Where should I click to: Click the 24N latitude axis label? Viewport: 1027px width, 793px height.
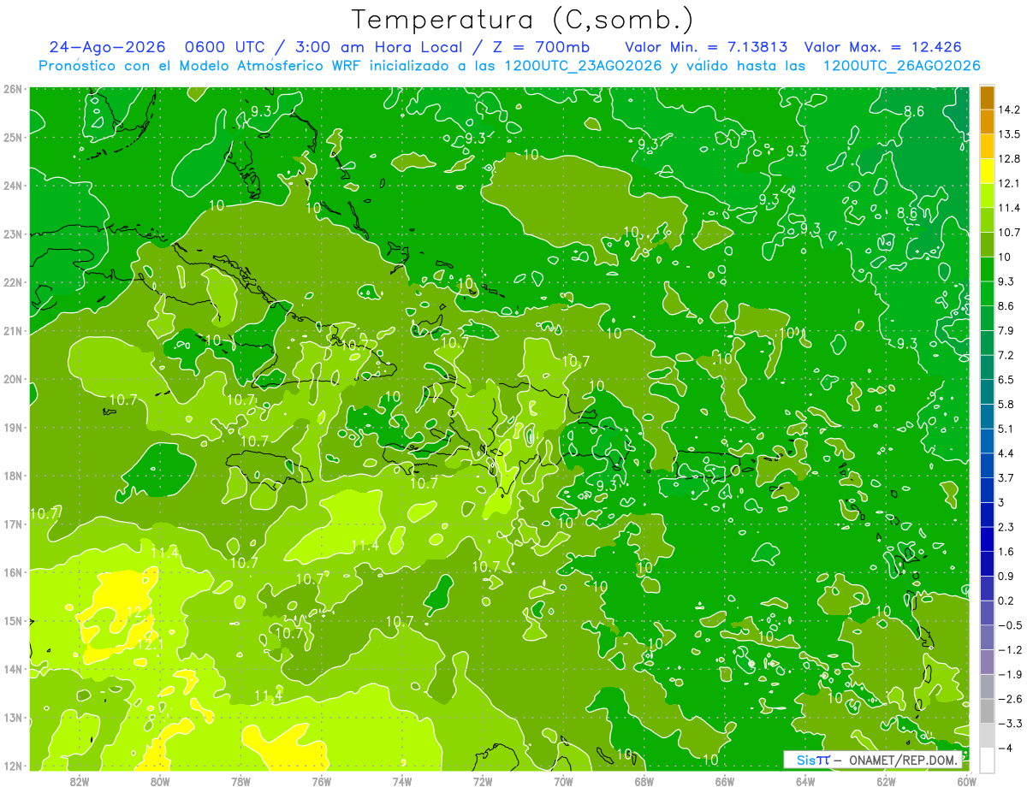tap(13, 186)
